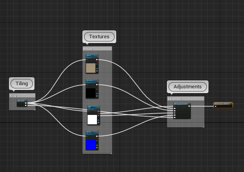Click the black Metalness texture thumbnail

(x=91, y=93)
